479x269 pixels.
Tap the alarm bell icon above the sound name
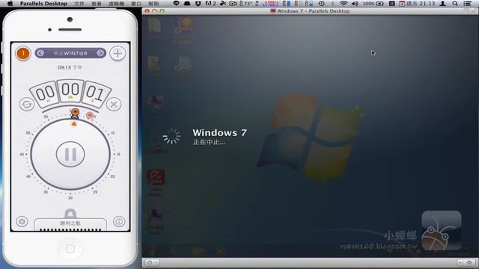click(x=70, y=213)
